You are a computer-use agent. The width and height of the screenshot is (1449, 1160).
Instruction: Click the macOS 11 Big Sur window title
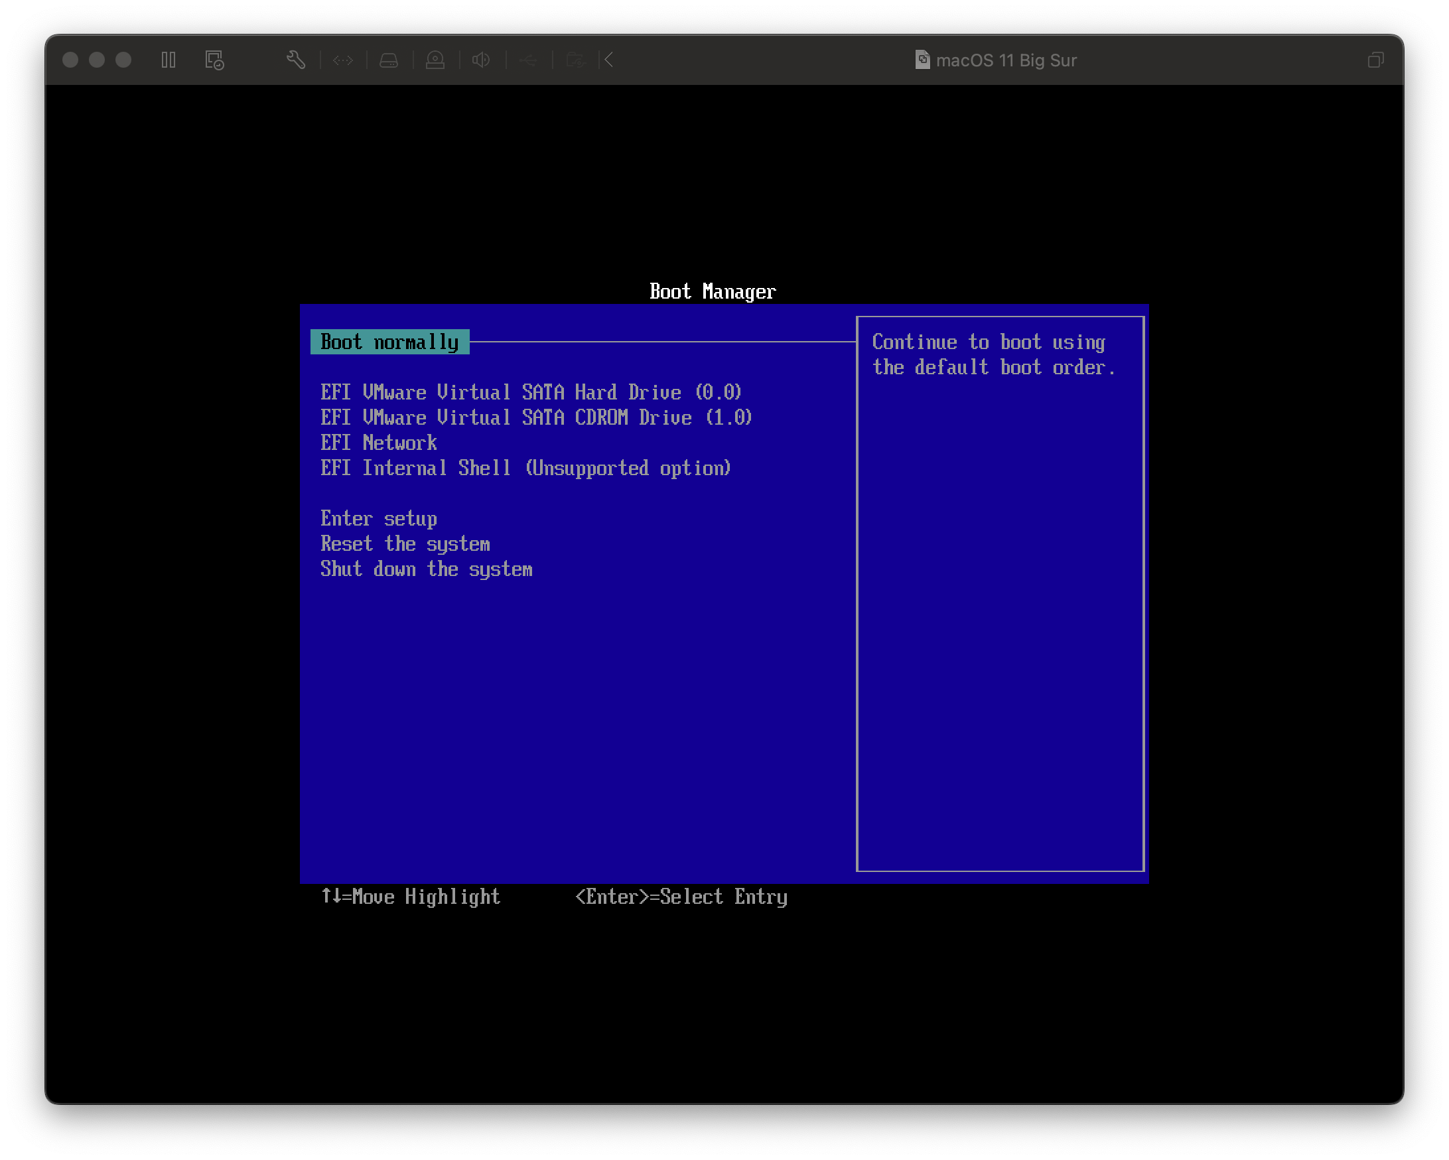click(x=1006, y=60)
